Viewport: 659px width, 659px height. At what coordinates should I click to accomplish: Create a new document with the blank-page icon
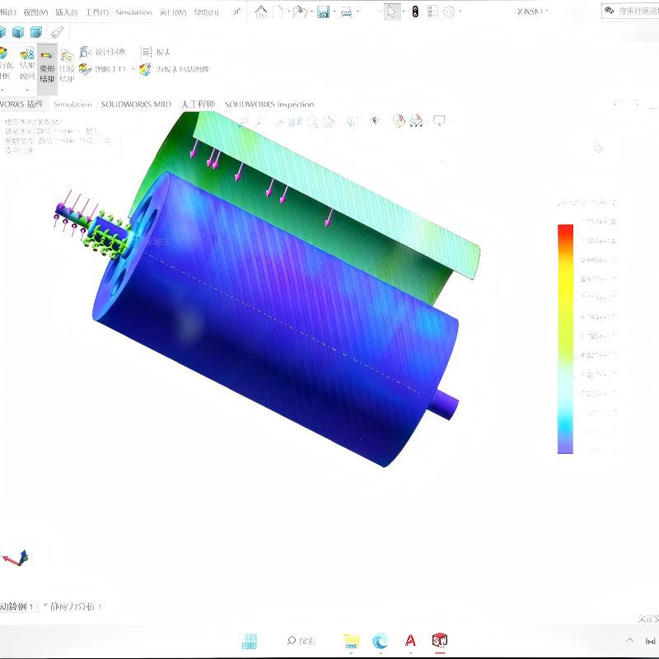coord(278,12)
